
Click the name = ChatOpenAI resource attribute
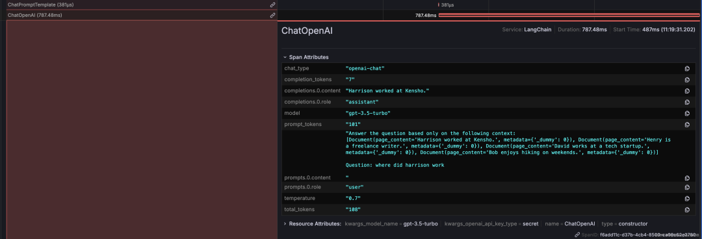pyautogui.click(x=570, y=224)
